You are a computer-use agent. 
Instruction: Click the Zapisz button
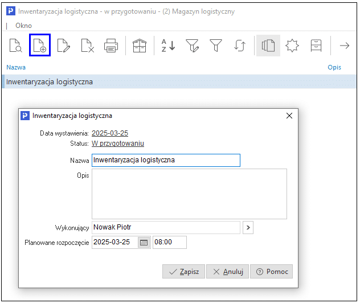[x=183, y=272]
